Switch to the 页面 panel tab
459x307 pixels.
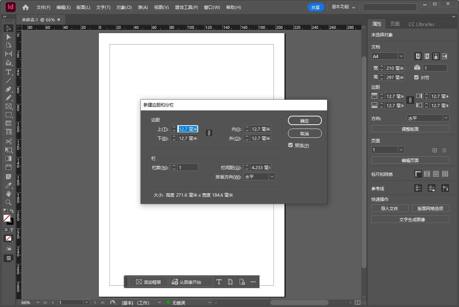[x=395, y=24]
